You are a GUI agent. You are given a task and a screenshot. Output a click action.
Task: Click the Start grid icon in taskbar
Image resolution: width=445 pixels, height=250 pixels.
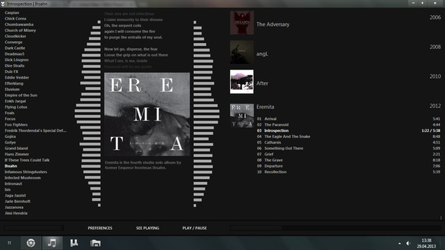pos(9,243)
